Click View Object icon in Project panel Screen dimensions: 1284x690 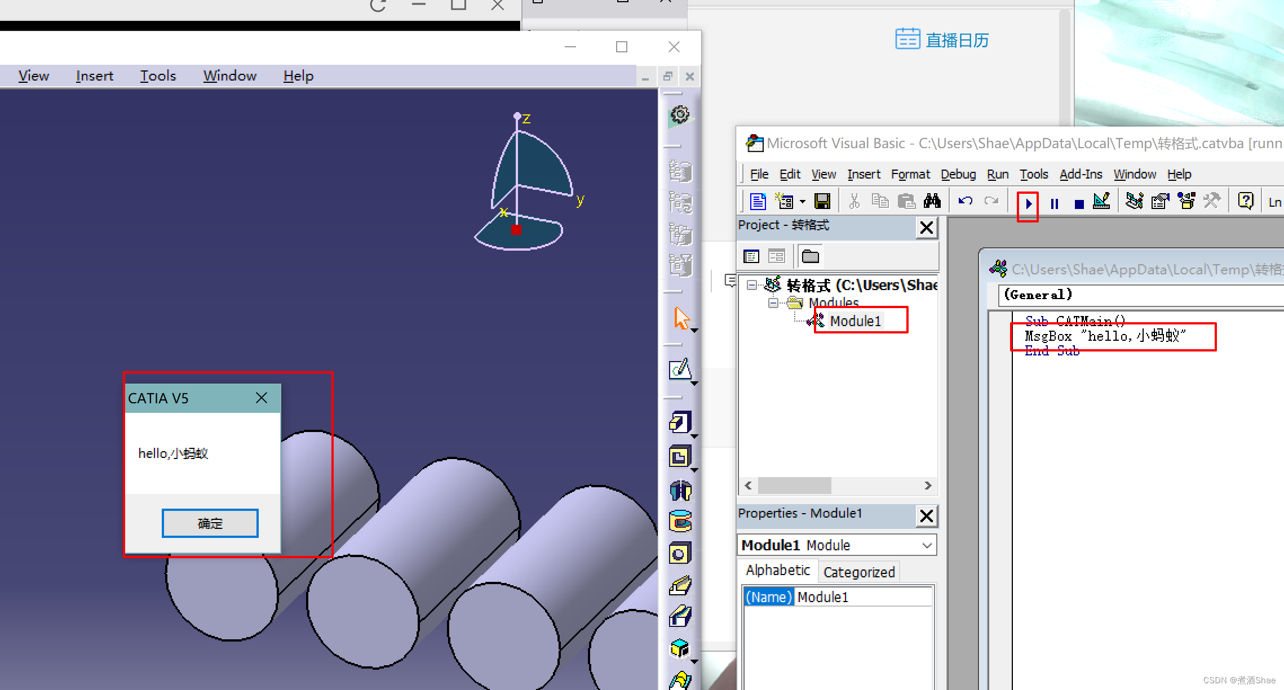click(777, 257)
